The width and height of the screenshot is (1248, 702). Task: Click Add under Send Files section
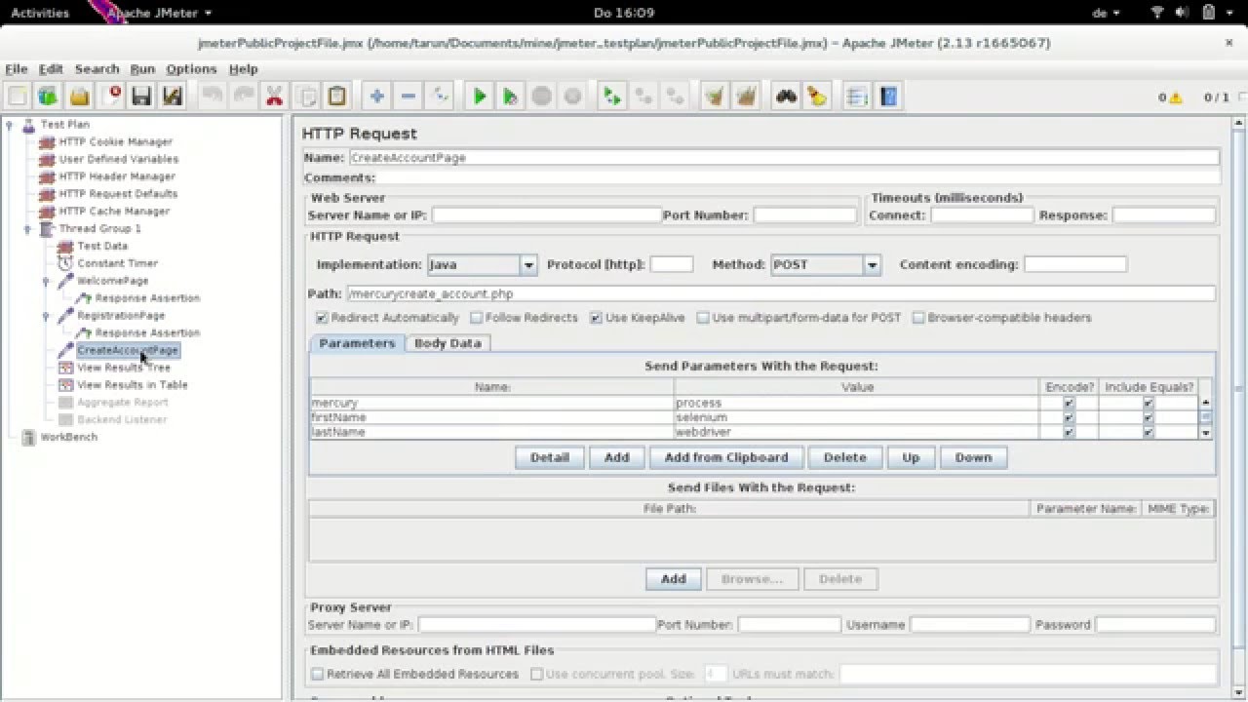[673, 579]
